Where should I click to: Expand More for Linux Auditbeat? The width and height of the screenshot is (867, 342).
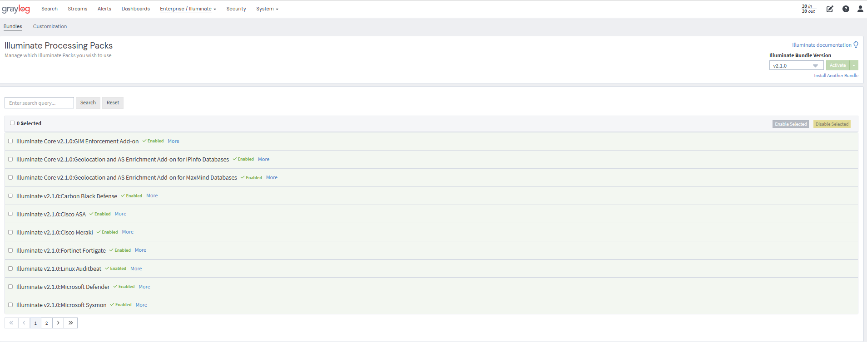[x=136, y=269]
